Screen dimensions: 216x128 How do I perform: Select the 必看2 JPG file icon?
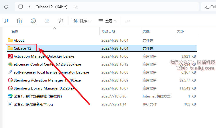point(10,104)
